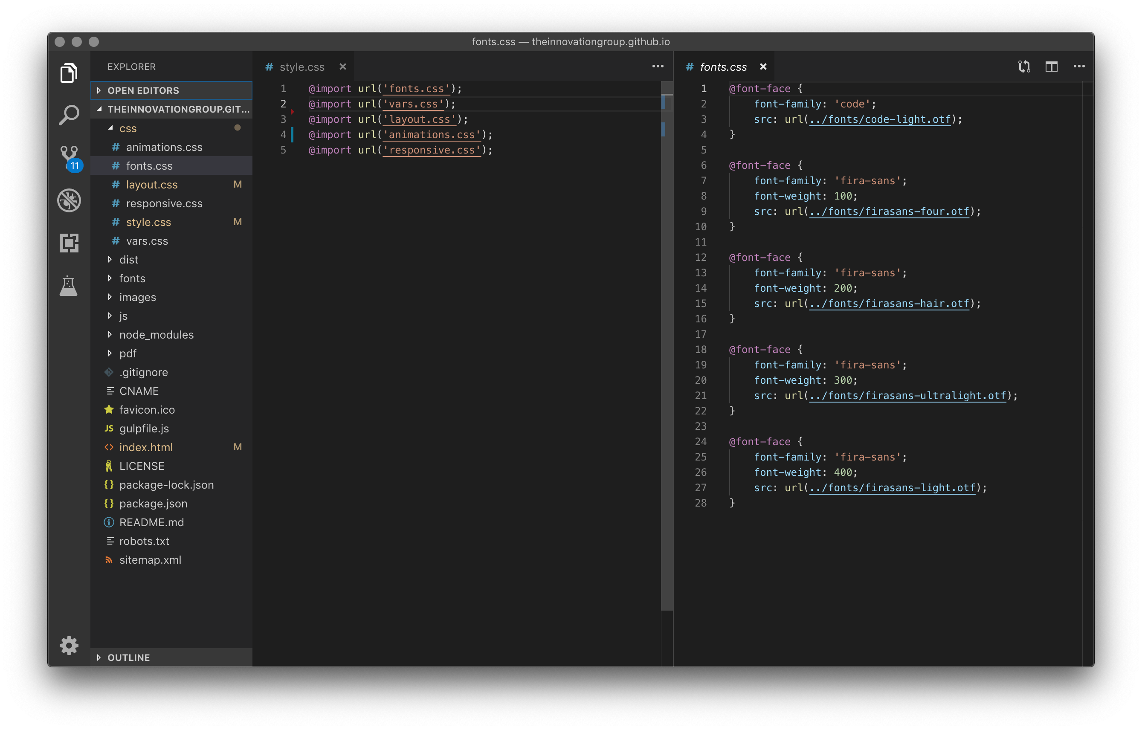Open the Debug view icon

coord(69,200)
